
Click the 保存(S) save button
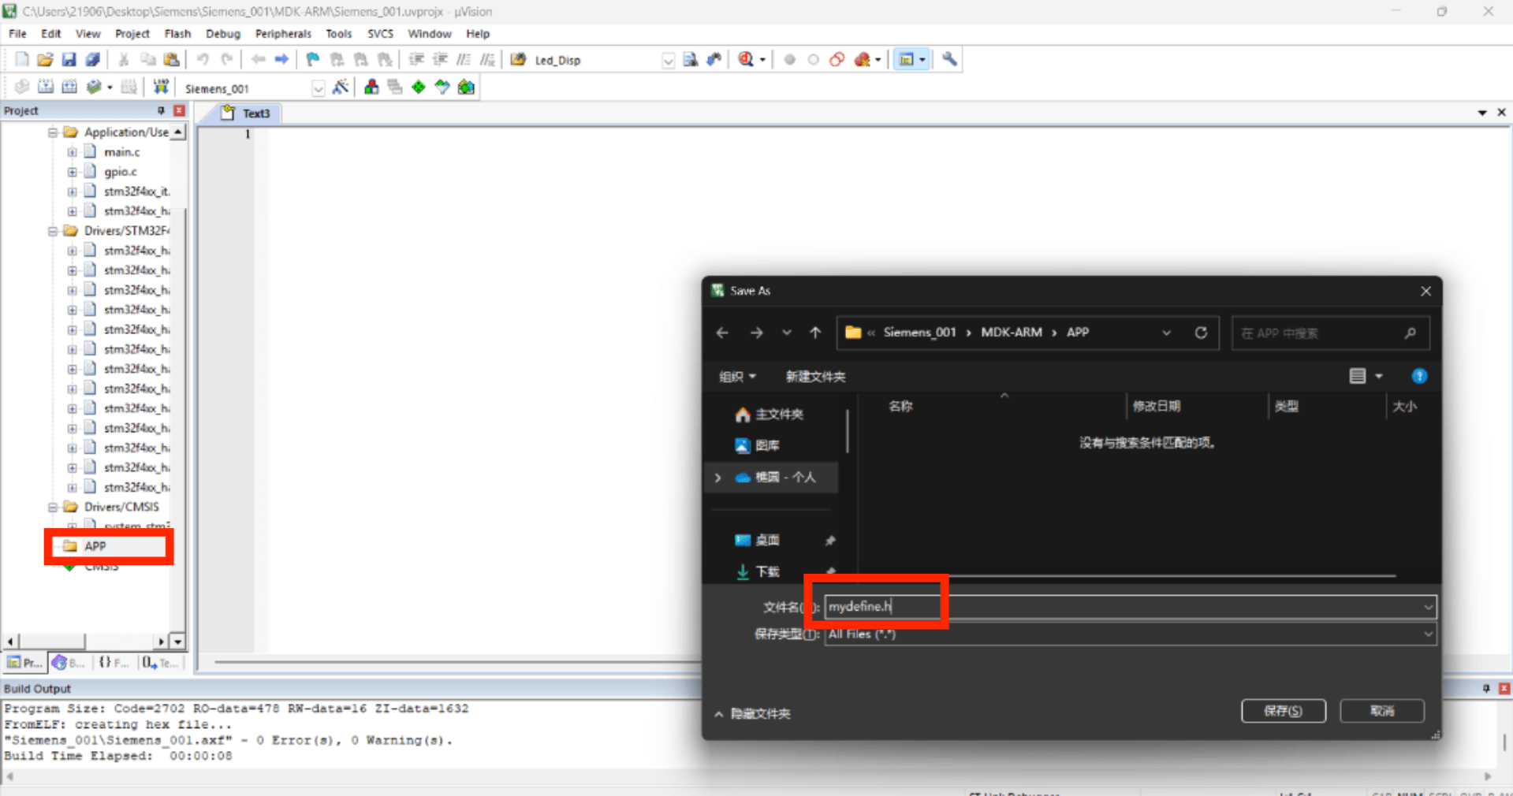1283,711
